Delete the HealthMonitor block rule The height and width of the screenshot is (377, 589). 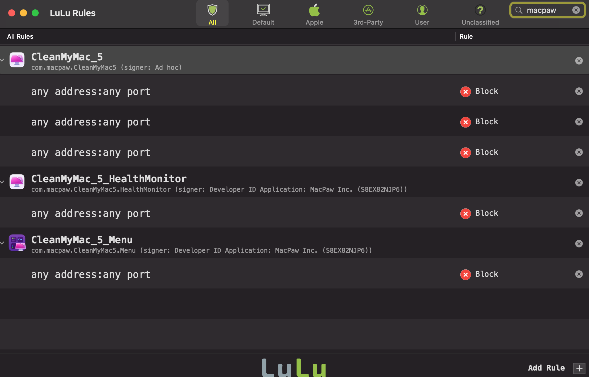click(579, 213)
